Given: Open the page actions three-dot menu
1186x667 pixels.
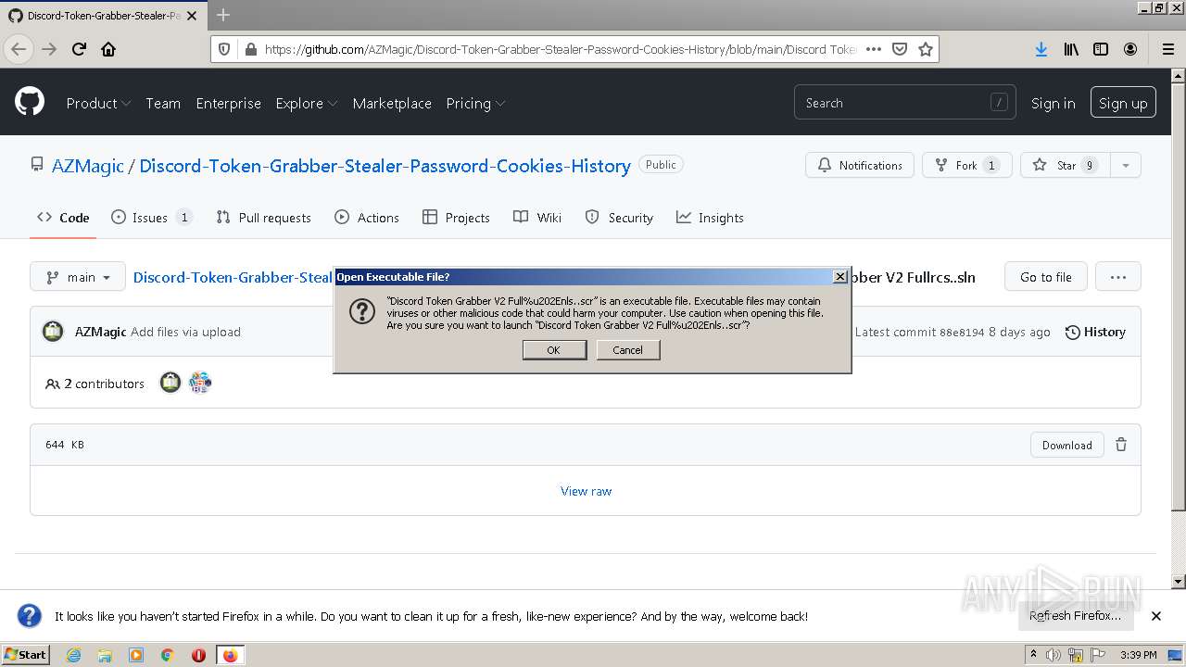Looking at the screenshot, I should 873,49.
